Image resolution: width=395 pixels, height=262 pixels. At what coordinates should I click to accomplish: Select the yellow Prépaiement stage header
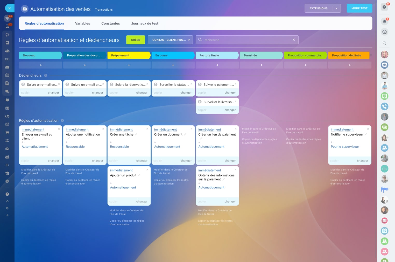pos(129,55)
